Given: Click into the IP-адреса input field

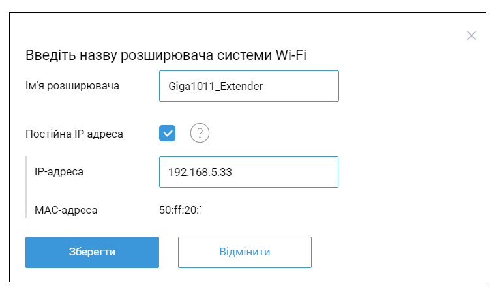Looking at the screenshot, I should (x=248, y=172).
